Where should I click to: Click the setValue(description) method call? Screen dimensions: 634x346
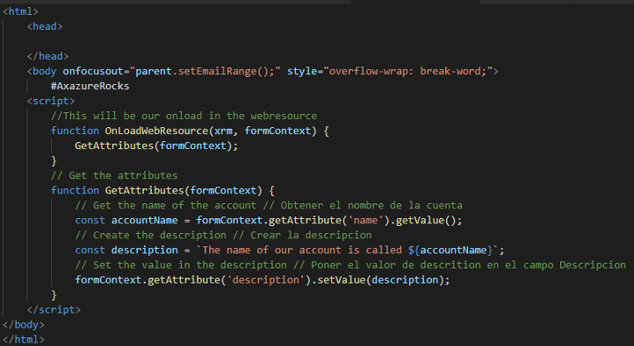coord(380,279)
